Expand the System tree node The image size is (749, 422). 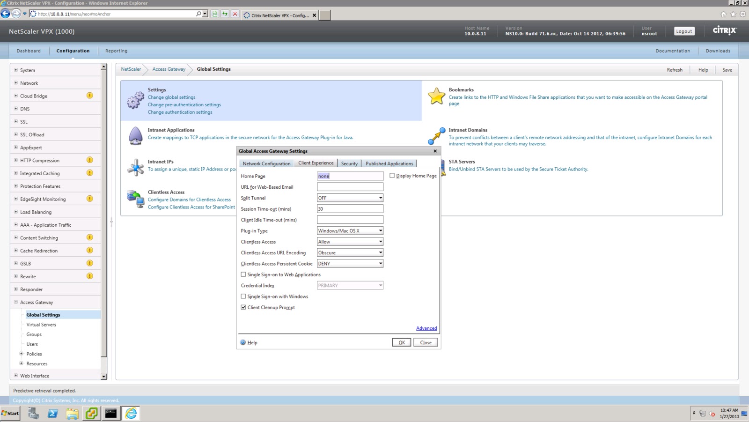[x=16, y=70]
